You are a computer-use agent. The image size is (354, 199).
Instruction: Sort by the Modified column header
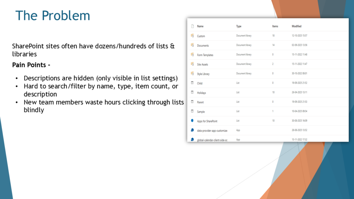(297, 26)
